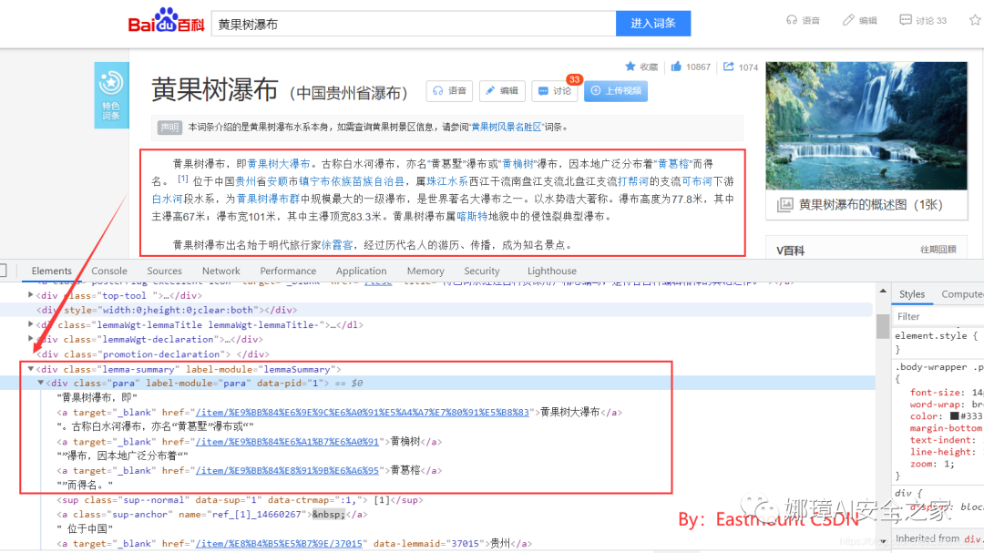Screen dimensions: 984x553
Task: Click the pencil 编辑 icon in top bar
Action: (848, 20)
